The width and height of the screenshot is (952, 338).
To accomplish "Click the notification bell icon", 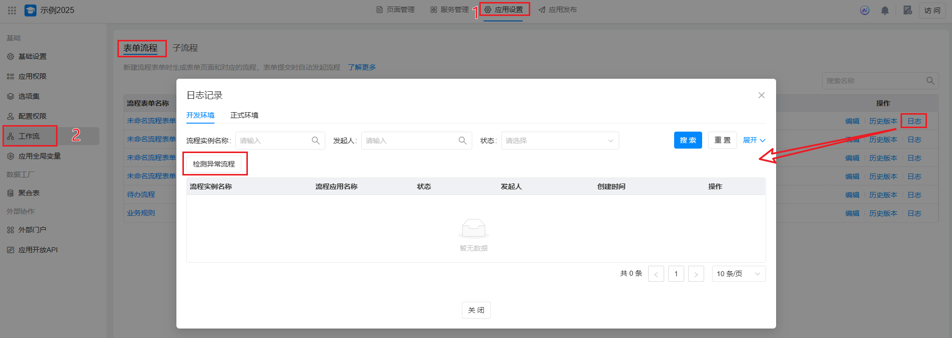I will 885,10.
